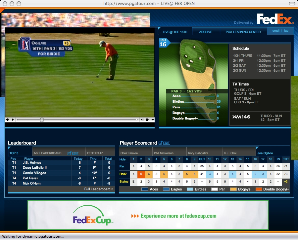Open the PGA LEARNING CENTER tab

click(243, 32)
